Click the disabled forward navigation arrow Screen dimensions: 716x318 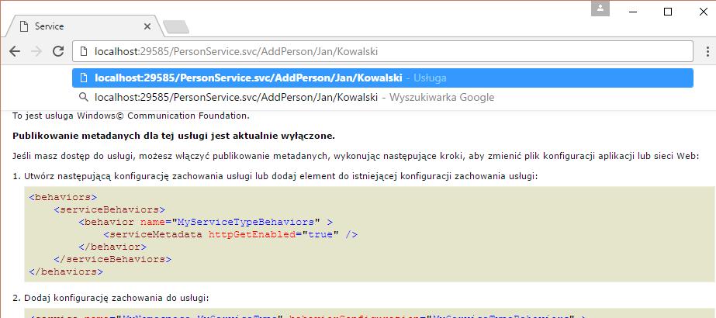pos(36,51)
